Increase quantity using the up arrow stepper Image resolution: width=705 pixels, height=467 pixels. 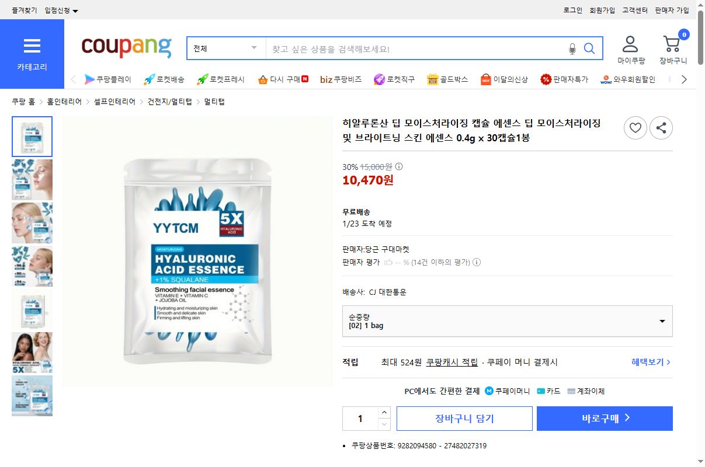[x=384, y=413]
